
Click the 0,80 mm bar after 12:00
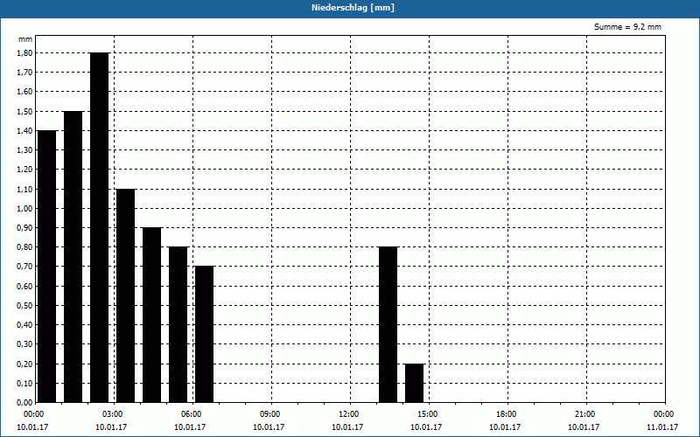tap(388, 324)
